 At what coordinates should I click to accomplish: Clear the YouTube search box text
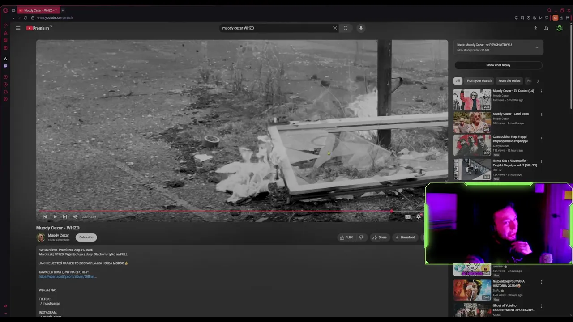pyautogui.click(x=335, y=28)
